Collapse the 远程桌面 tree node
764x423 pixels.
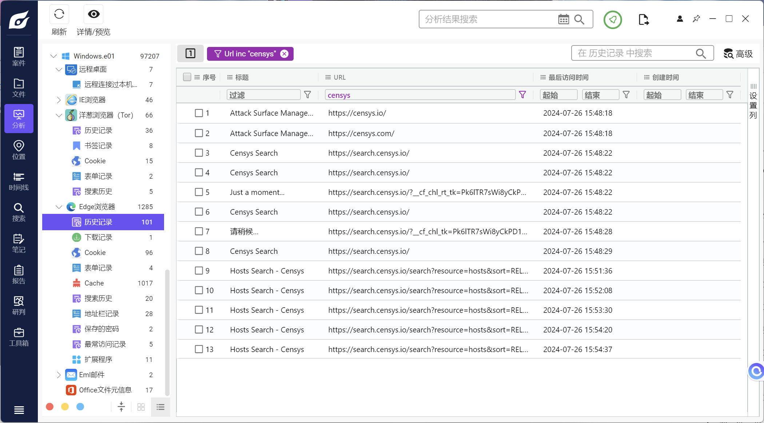click(x=59, y=69)
